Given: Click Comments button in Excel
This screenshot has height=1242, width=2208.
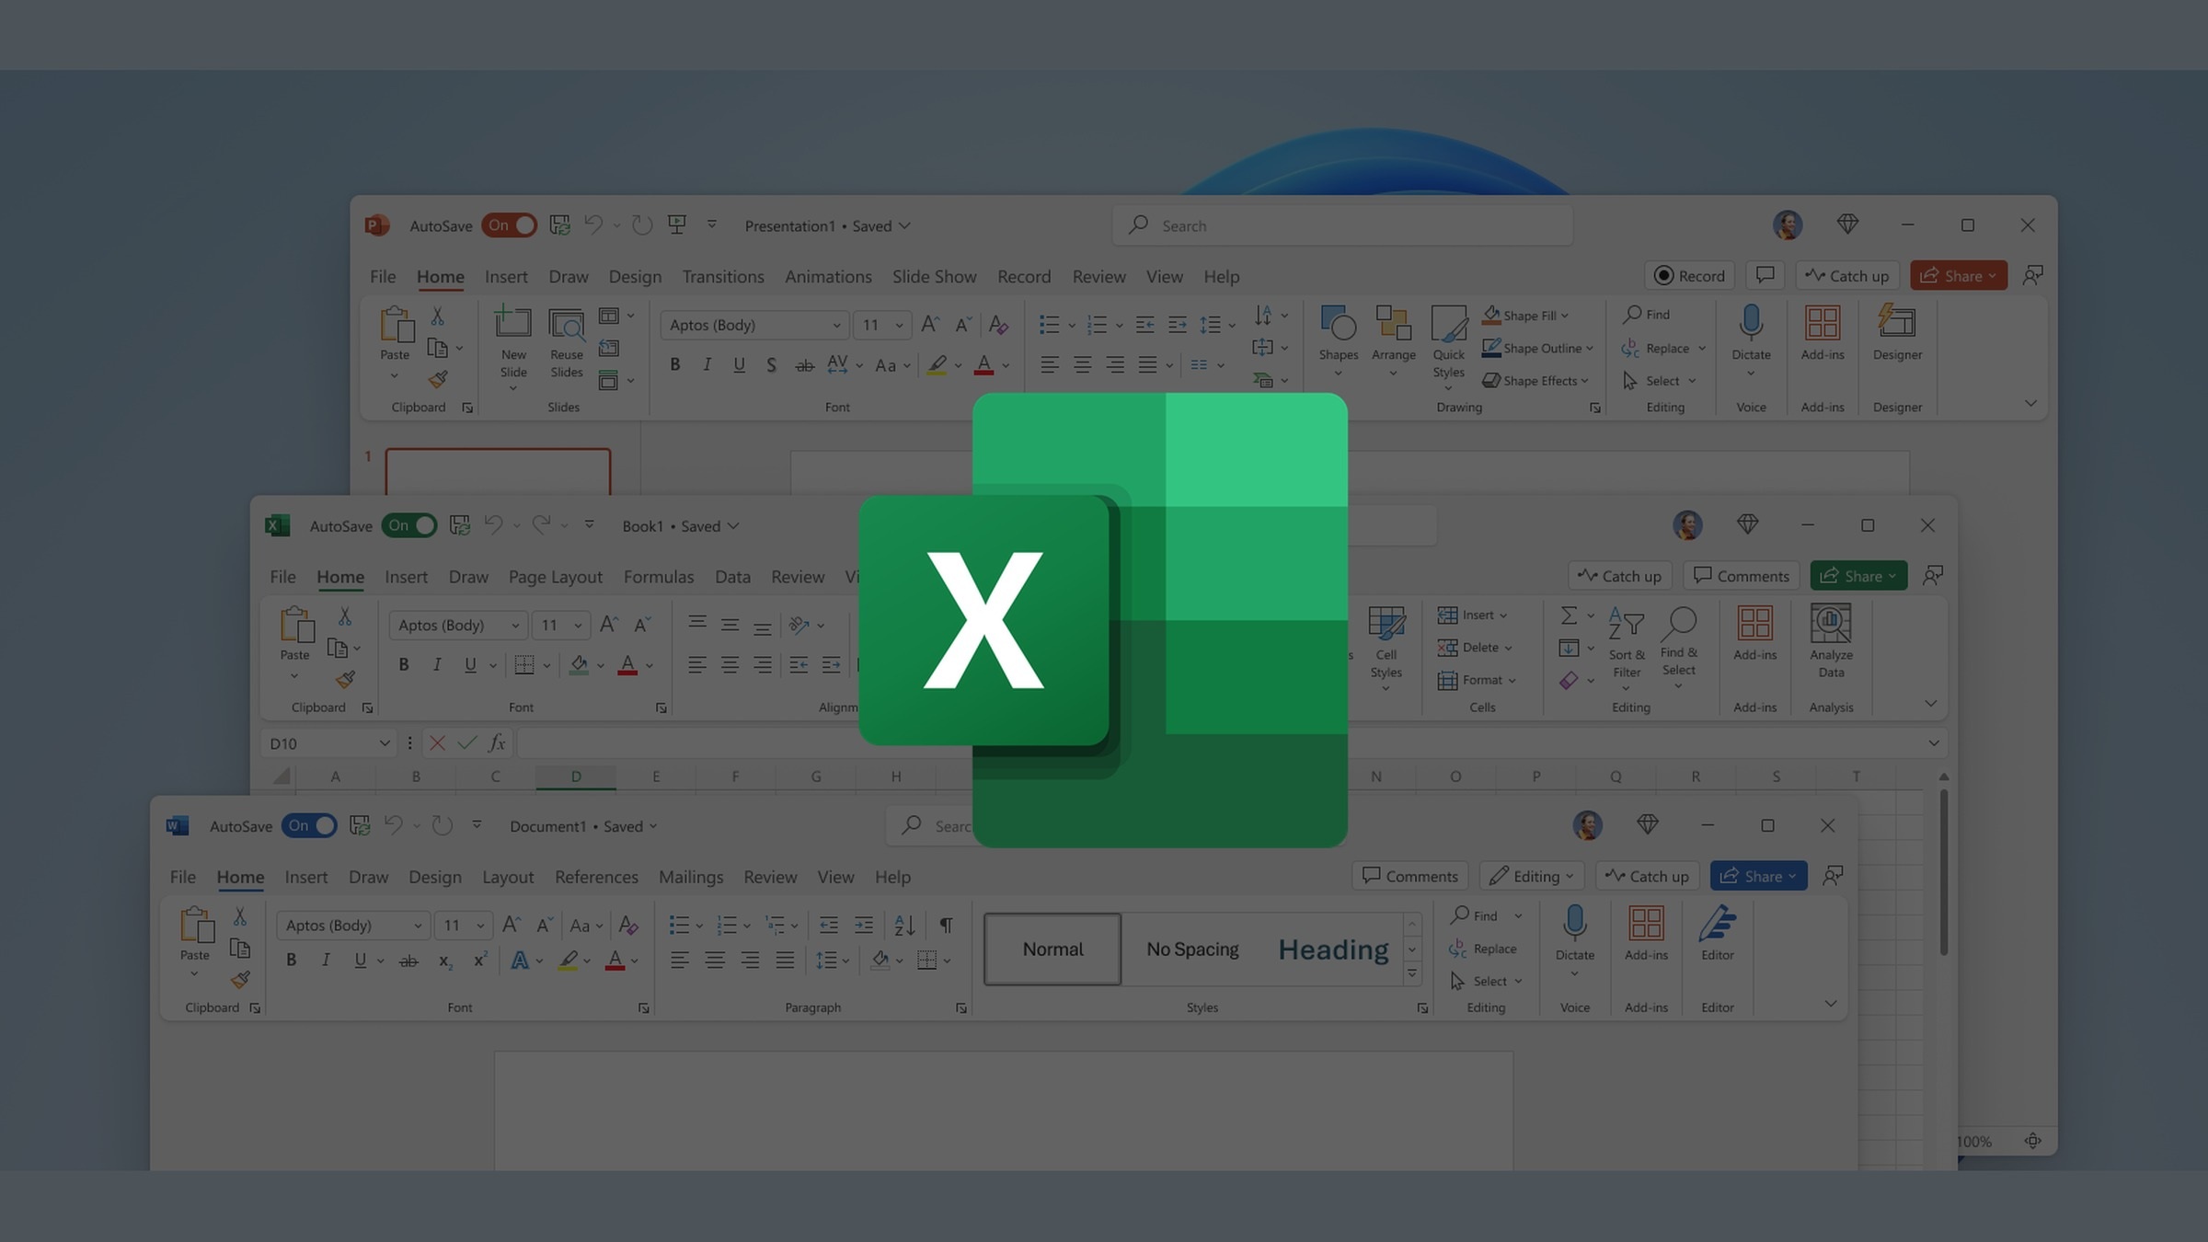Looking at the screenshot, I should point(1741,575).
